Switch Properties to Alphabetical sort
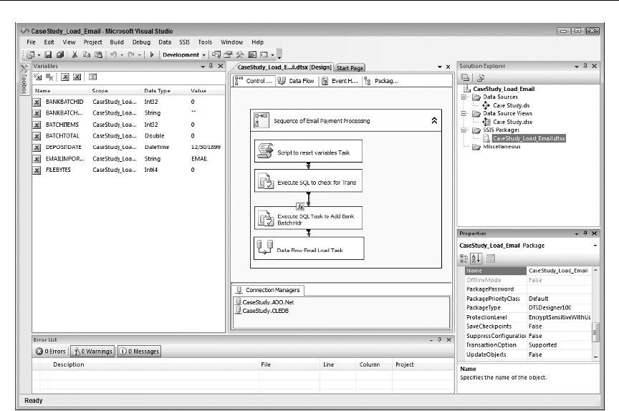Image resolution: width=619 pixels, height=411 pixels. tap(476, 258)
